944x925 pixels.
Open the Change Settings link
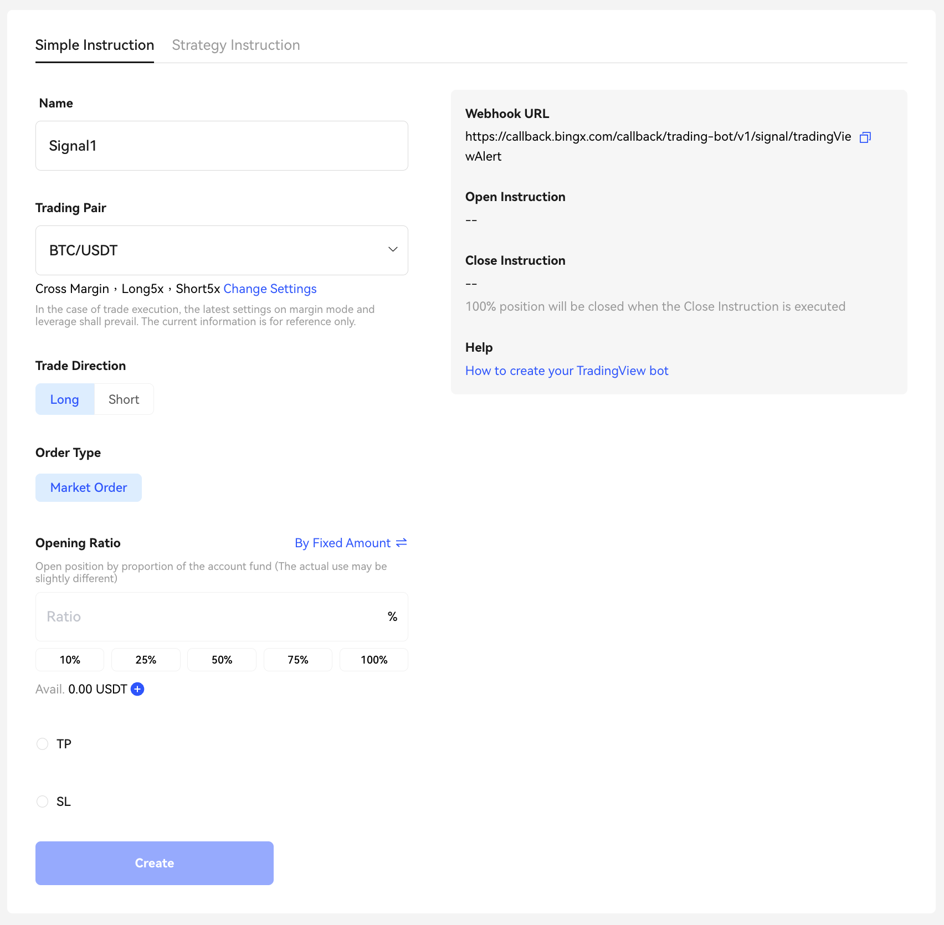click(270, 289)
